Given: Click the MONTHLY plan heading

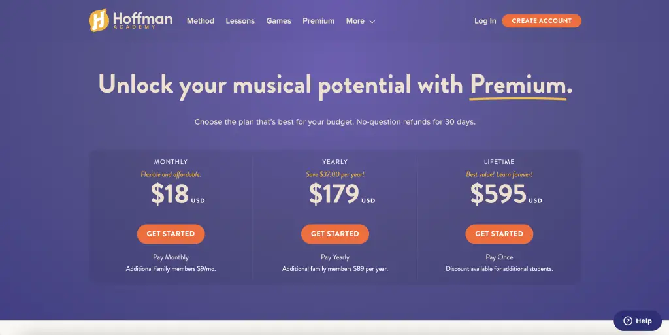Looking at the screenshot, I should point(171,161).
